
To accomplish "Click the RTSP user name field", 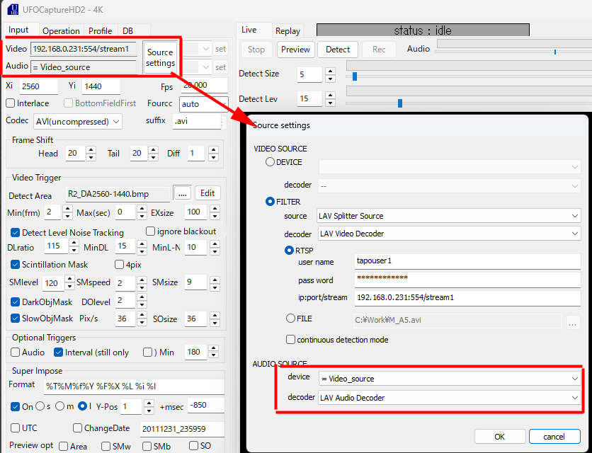I will coord(467,261).
